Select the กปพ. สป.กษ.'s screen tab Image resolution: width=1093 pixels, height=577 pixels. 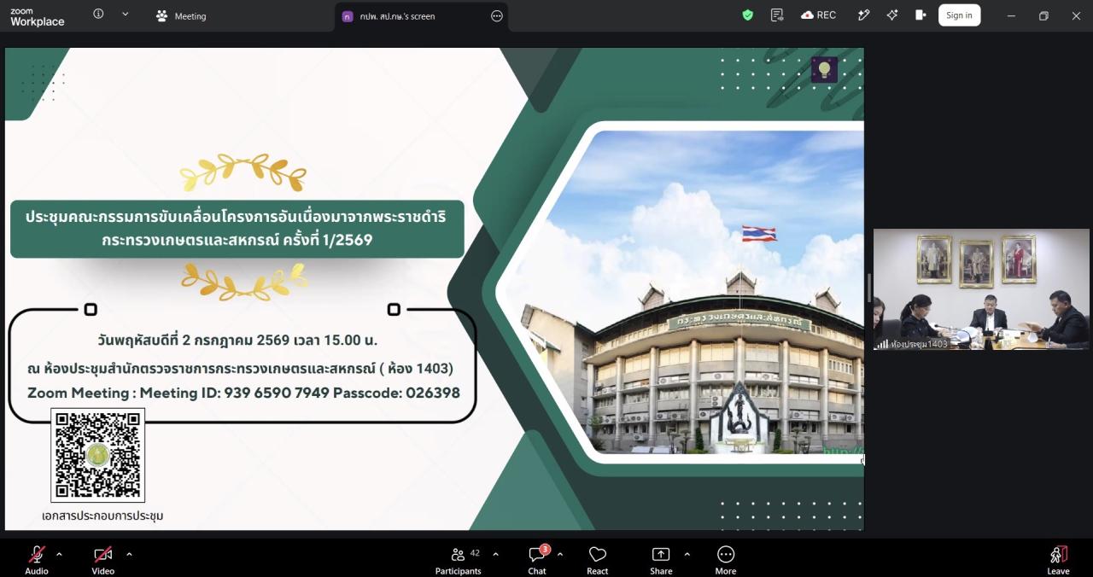[422, 16]
